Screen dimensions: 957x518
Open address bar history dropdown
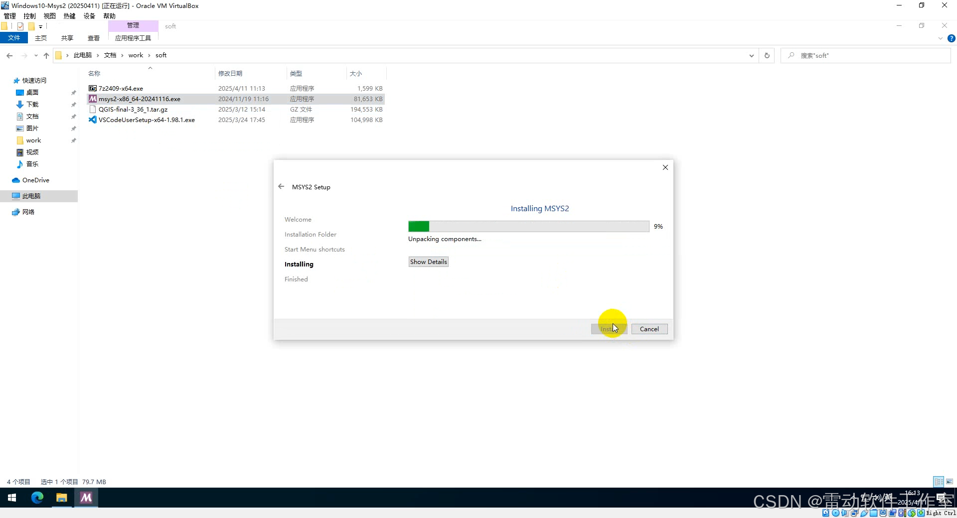(751, 56)
